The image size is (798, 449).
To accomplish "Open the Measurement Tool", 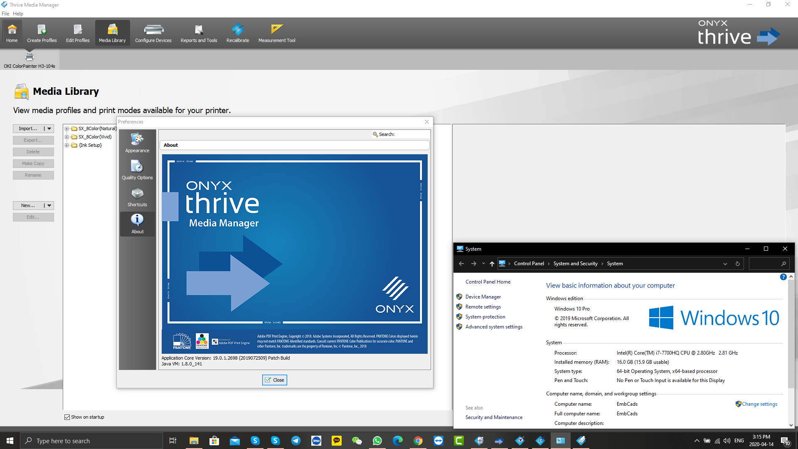I will point(276,32).
